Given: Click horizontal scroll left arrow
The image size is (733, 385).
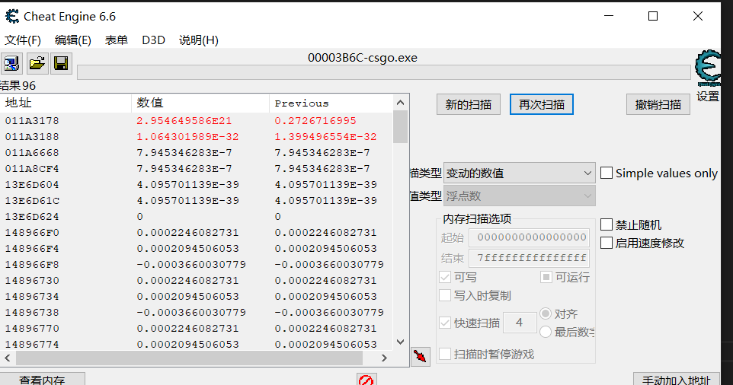Looking at the screenshot, I should (x=8, y=358).
